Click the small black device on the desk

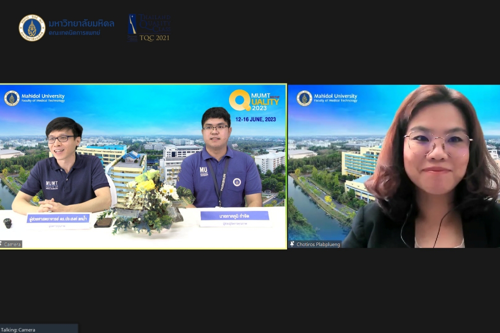(7, 223)
